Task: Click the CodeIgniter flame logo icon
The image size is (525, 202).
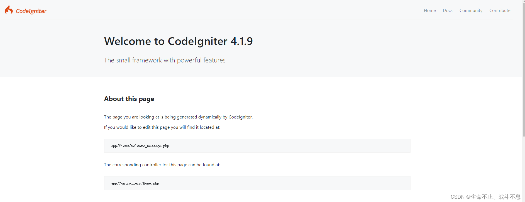Action: coord(9,10)
